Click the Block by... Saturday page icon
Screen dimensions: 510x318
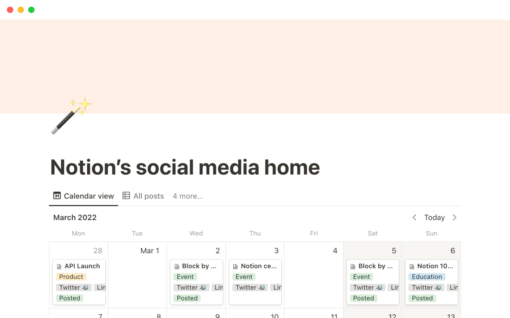(x=354, y=266)
